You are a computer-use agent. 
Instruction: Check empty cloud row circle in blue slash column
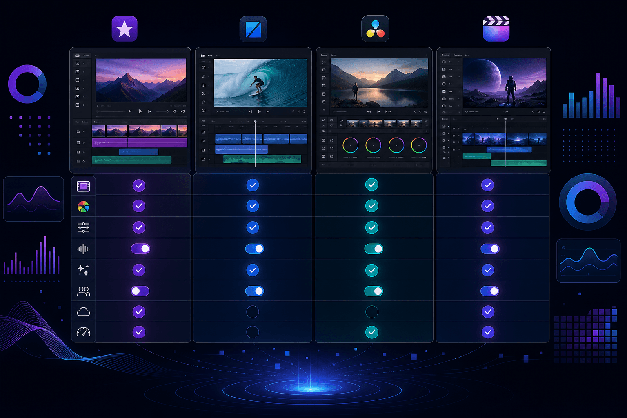pyautogui.click(x=253, y=312)
